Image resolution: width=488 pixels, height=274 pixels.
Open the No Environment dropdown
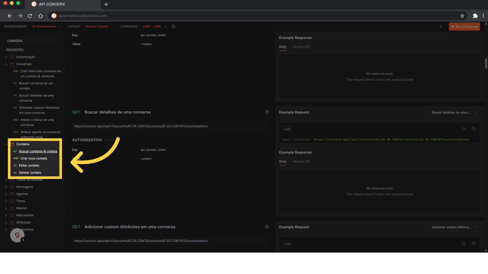click(47, 26)
